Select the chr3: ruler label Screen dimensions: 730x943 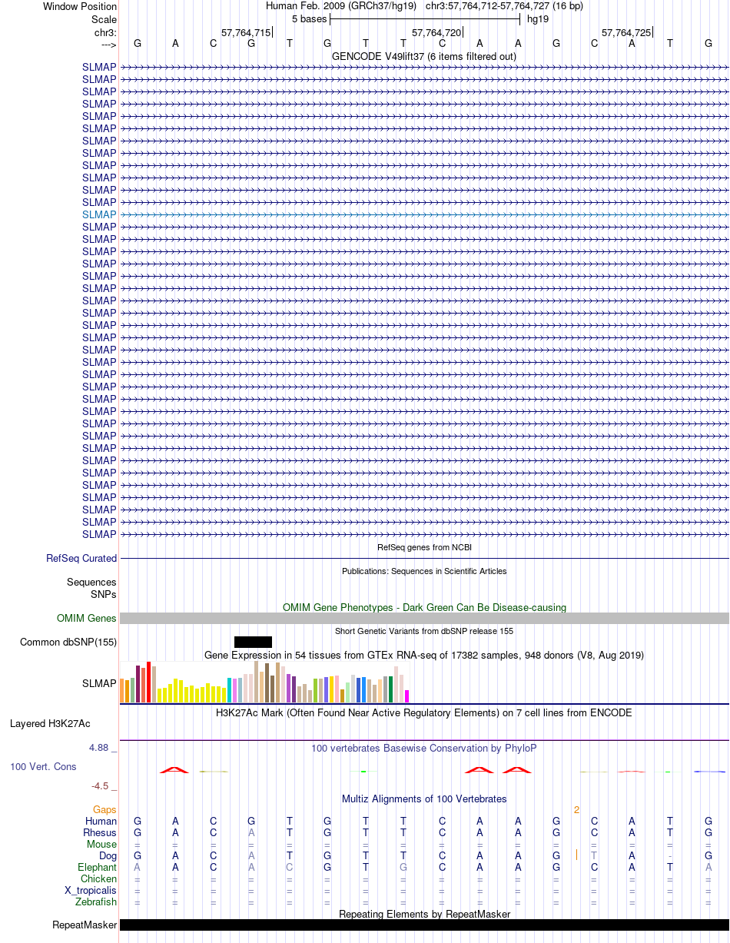click(x=105, y=32)
